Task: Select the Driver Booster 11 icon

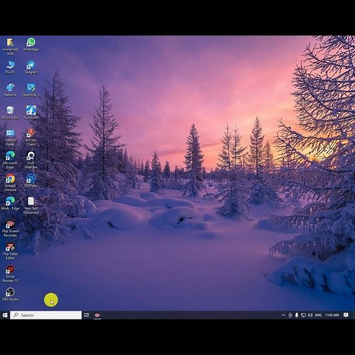Action: pyautogui.click(x=10, y=274)
